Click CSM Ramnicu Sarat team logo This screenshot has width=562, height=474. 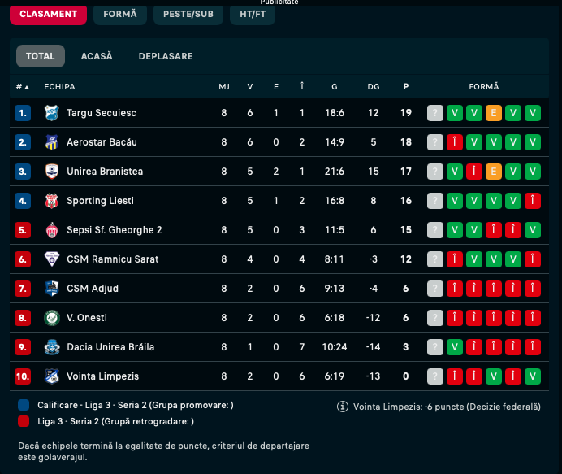tap(52, 259)
